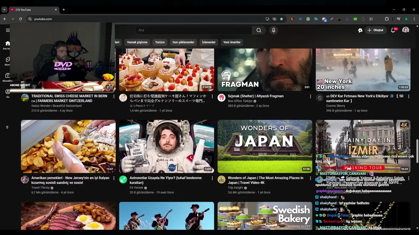The image size is (419, 235).
Task: Open YouTube notifications bell
Action: 393,30
